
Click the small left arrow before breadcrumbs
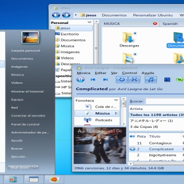point(76,15)
